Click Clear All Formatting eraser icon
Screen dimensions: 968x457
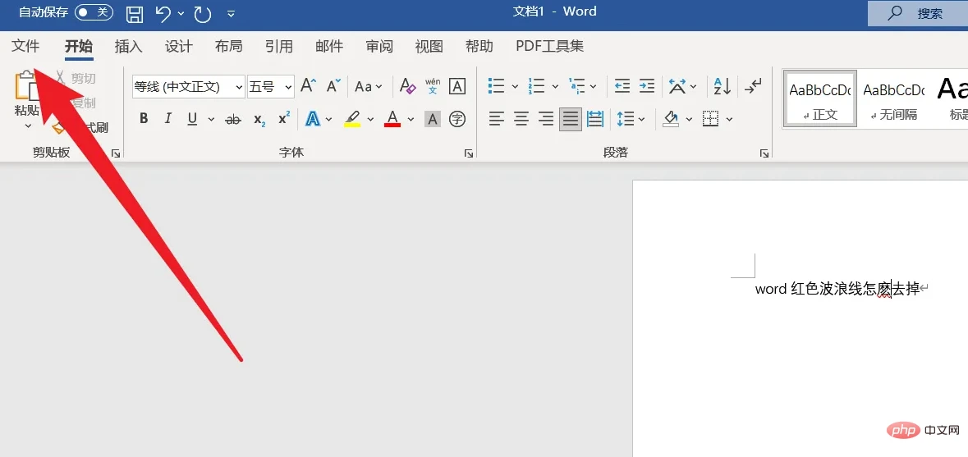[407, 86]
